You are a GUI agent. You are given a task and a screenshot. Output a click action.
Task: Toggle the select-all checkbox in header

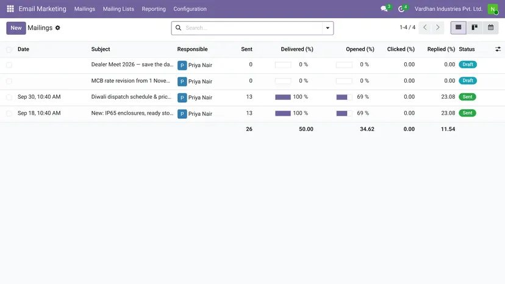coord(9,49)
